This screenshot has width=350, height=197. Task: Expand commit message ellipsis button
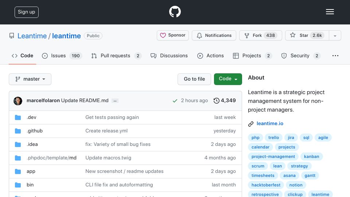(115, 101)
